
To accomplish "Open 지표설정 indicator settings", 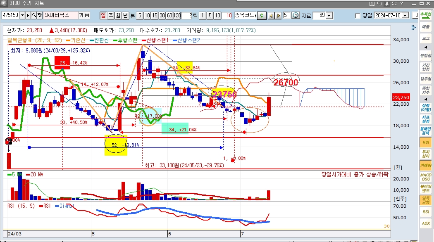I will tap(426, 119).
